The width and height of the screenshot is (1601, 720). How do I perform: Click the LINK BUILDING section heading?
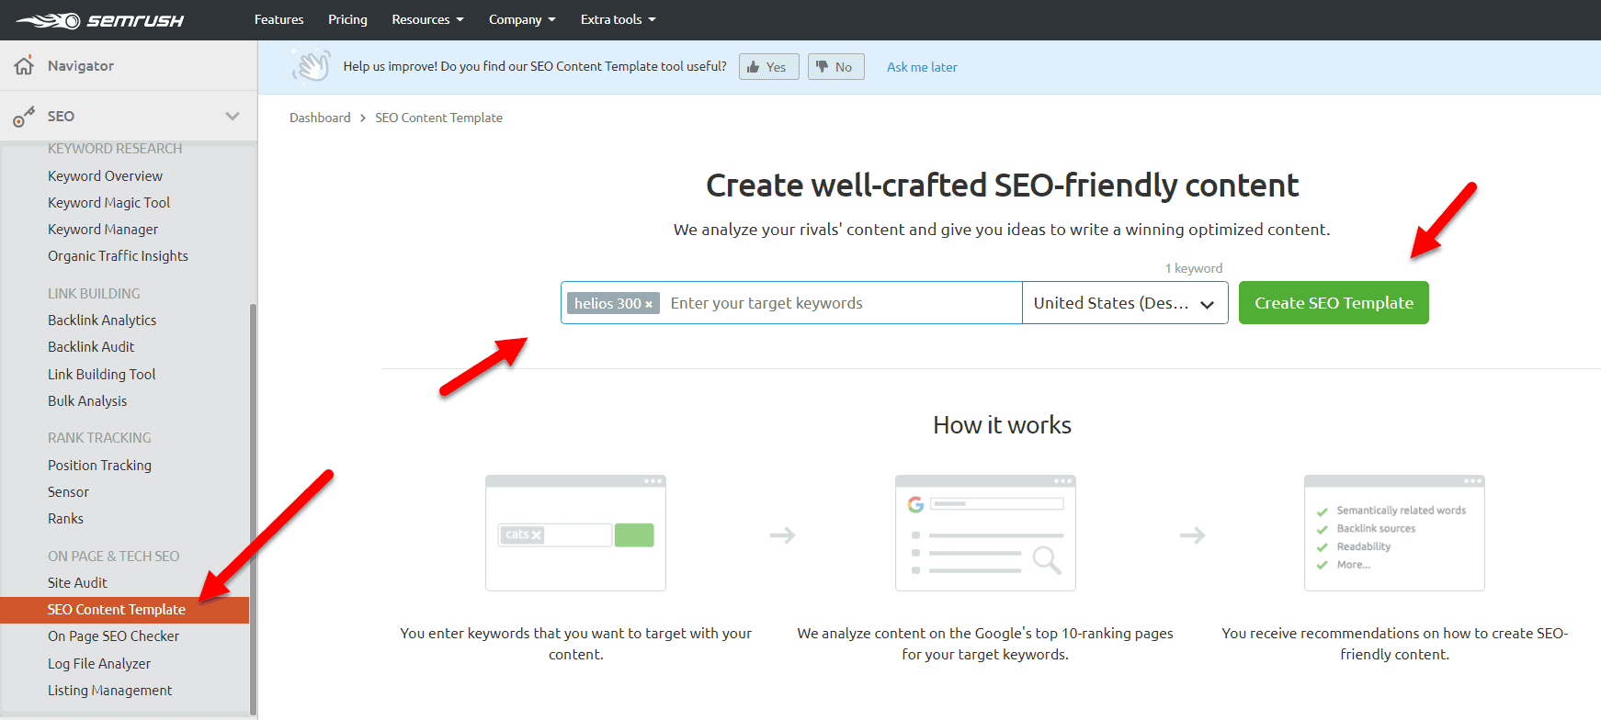94,293
